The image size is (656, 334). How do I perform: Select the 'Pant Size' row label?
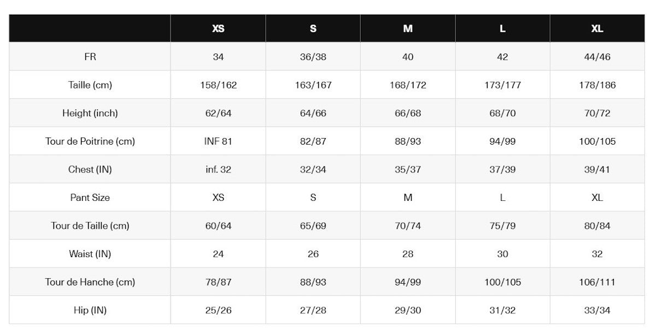point(90,198)
